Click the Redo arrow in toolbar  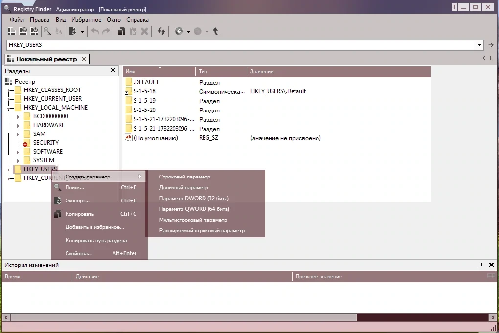[x=106, y=31]
